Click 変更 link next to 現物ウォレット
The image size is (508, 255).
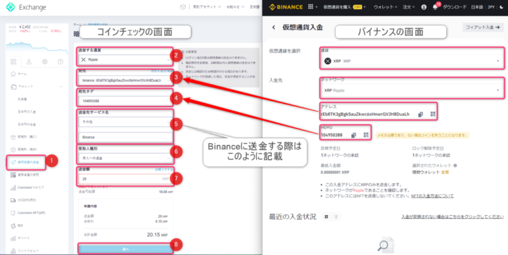point(445,172)
